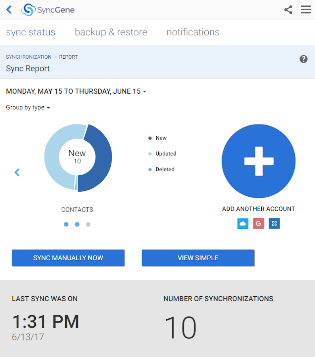Add an Exchange account via blue icon
315x357 pixels.
274,224
